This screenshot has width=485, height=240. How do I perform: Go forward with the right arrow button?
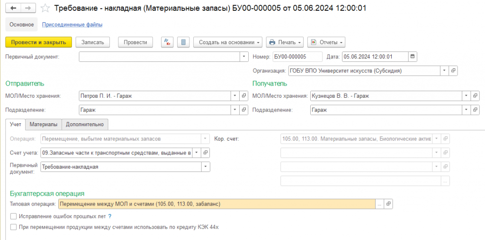[x=28, y=8]
